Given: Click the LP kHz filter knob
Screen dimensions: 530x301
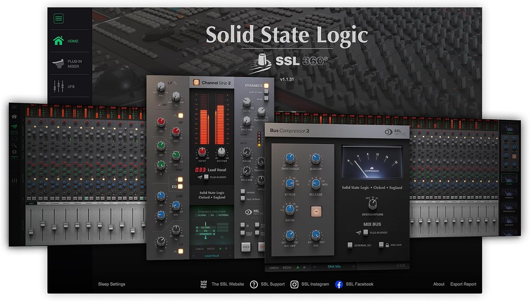Looking at the screenshot, I should point(161,86).
